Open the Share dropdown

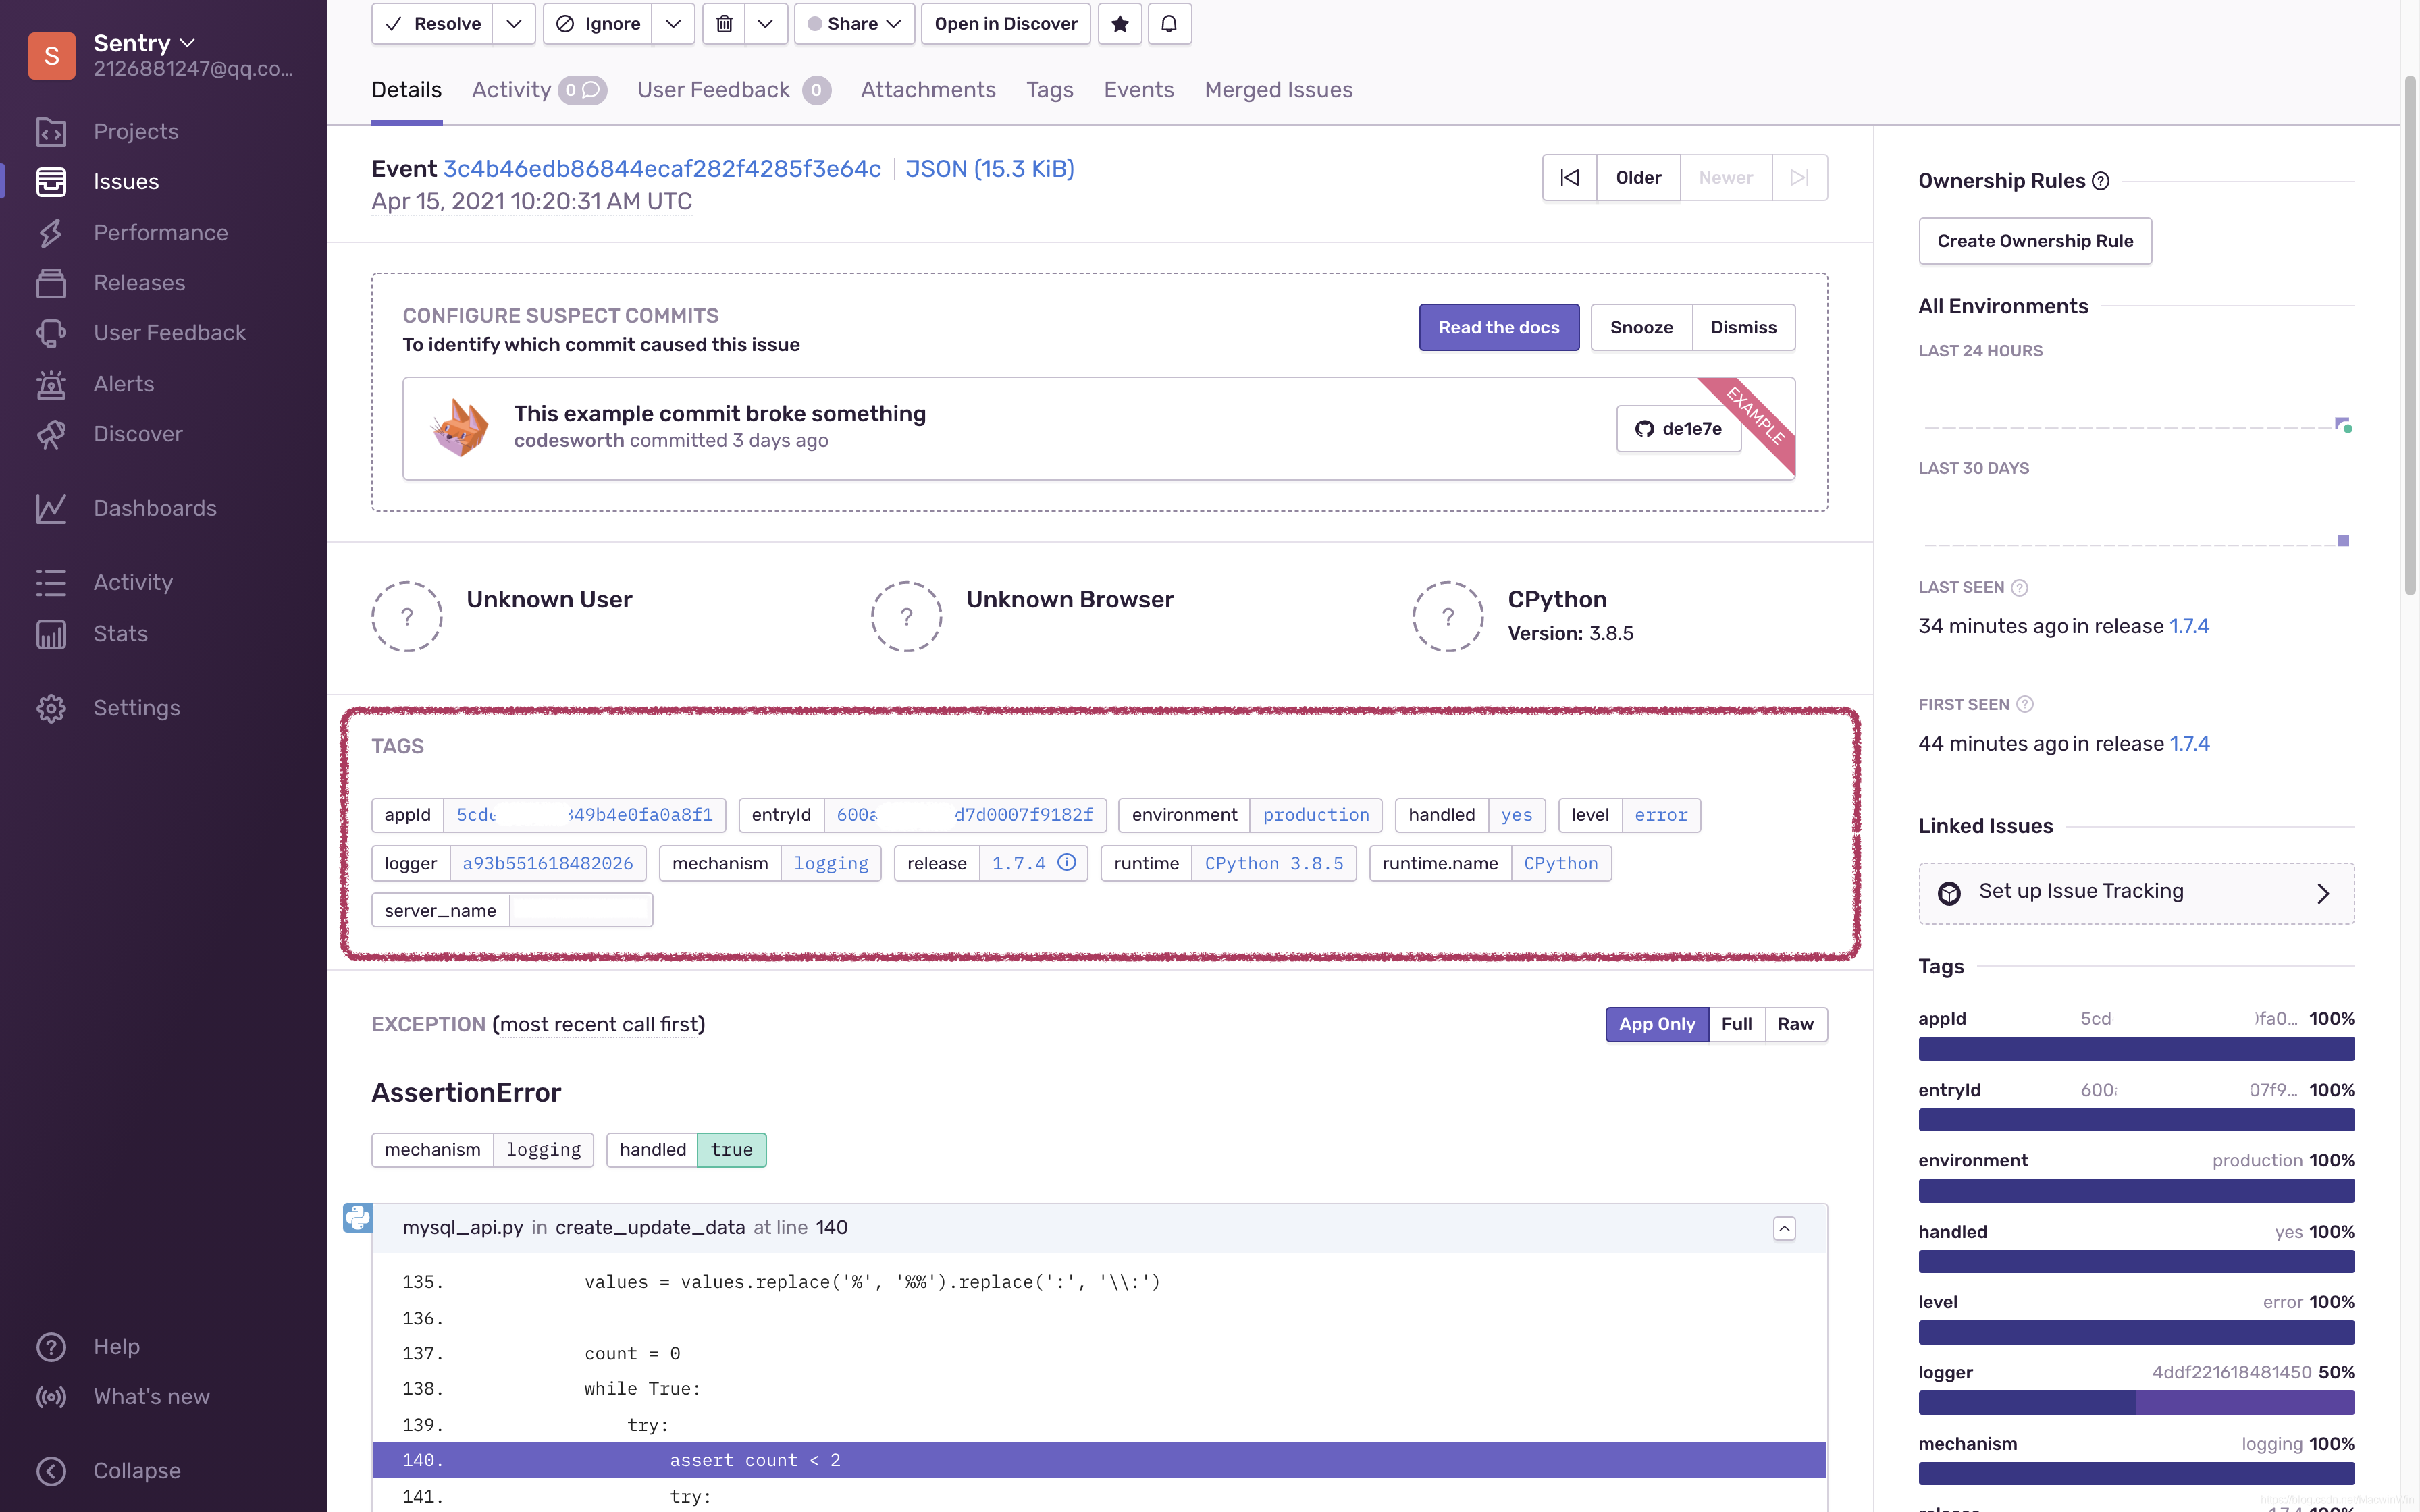854,23
